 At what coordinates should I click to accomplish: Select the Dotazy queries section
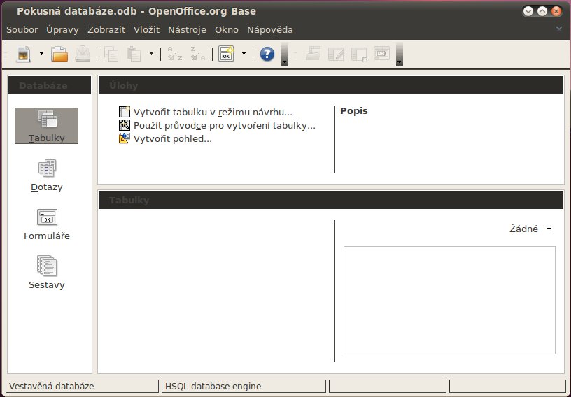tap(47, 175)
